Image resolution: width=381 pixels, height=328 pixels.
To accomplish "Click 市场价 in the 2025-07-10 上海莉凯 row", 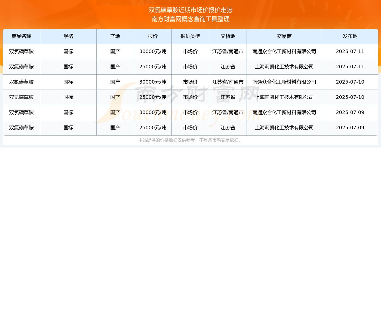I will click(190, 97).
